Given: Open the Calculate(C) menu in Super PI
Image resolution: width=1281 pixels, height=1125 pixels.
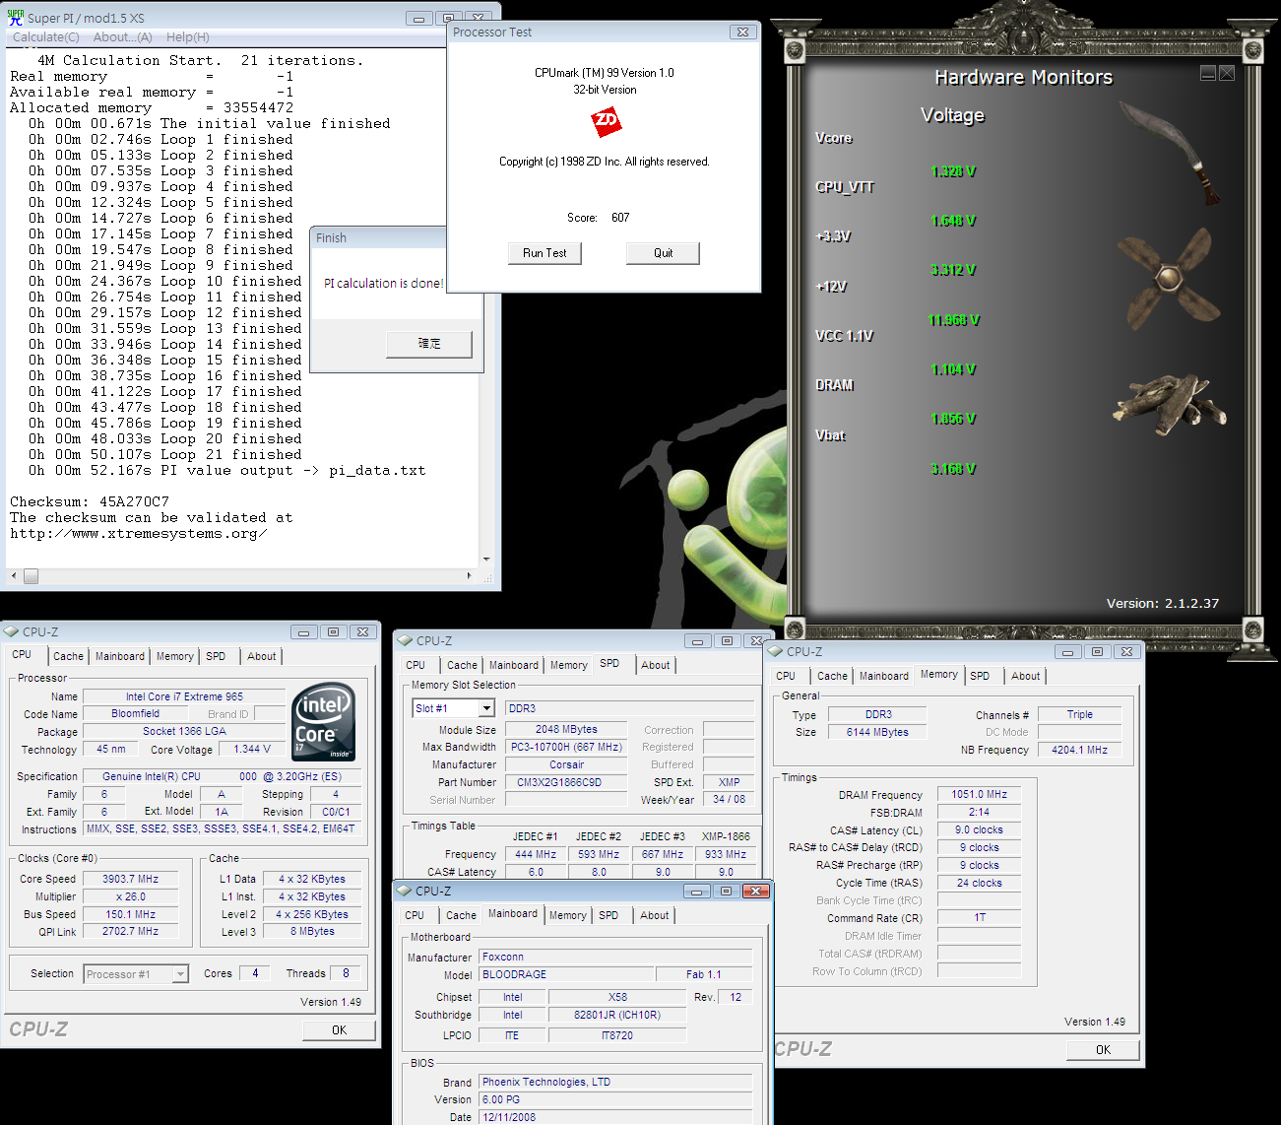Looking at the screenshot, I should point(45,37).
